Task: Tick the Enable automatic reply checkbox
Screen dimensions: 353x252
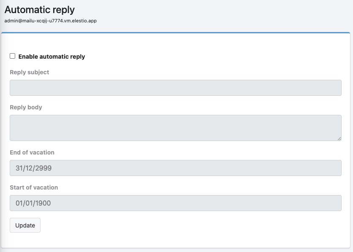Action: pyautogui.click(x=13, y=56)
